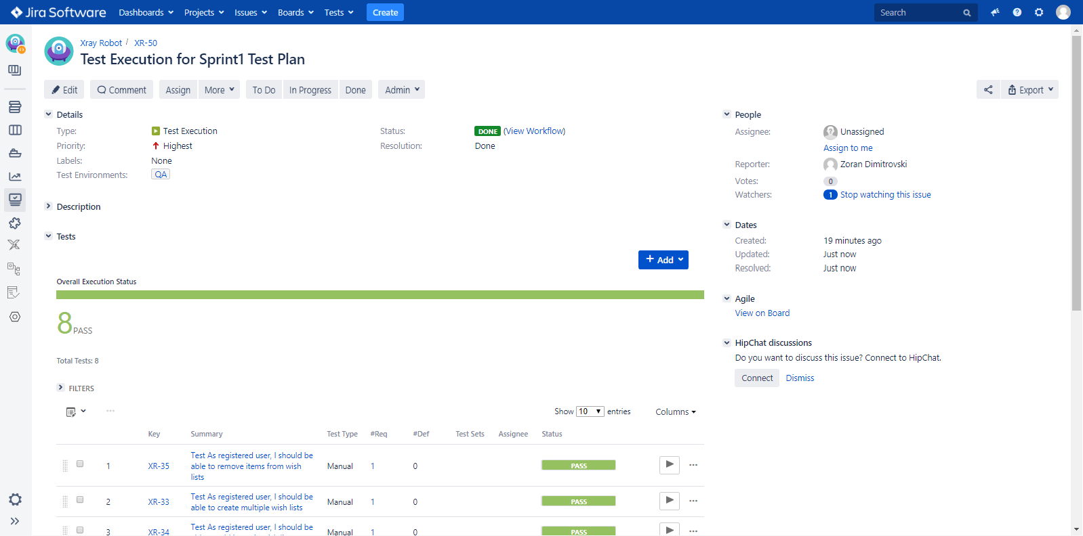Open the test repository tree icon in sidebar
Viewport: 1083px width, 536px height.
pos(14,269)
